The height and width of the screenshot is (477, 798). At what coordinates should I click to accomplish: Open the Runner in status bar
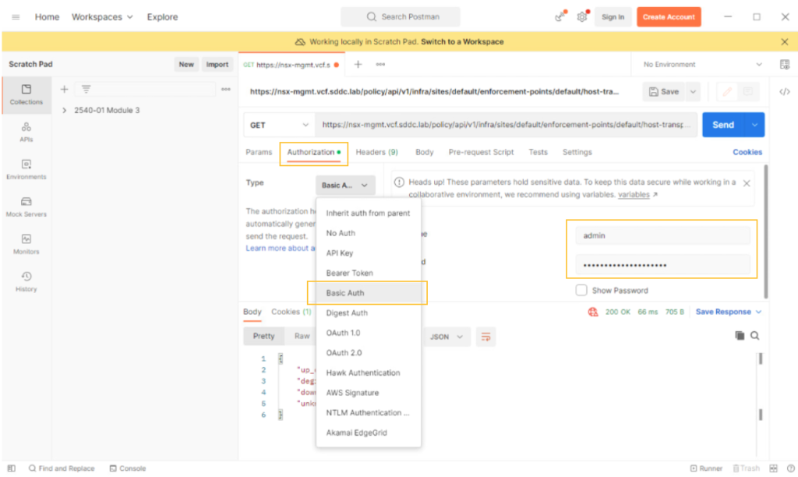pos(706,468)
